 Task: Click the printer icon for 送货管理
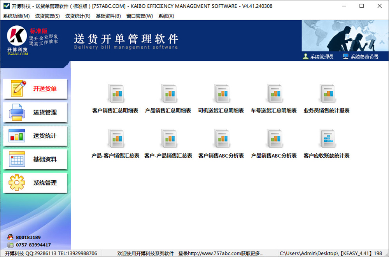[17, 112]
